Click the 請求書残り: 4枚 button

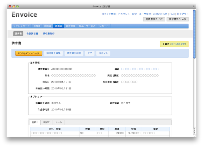(x=177, y=19)
